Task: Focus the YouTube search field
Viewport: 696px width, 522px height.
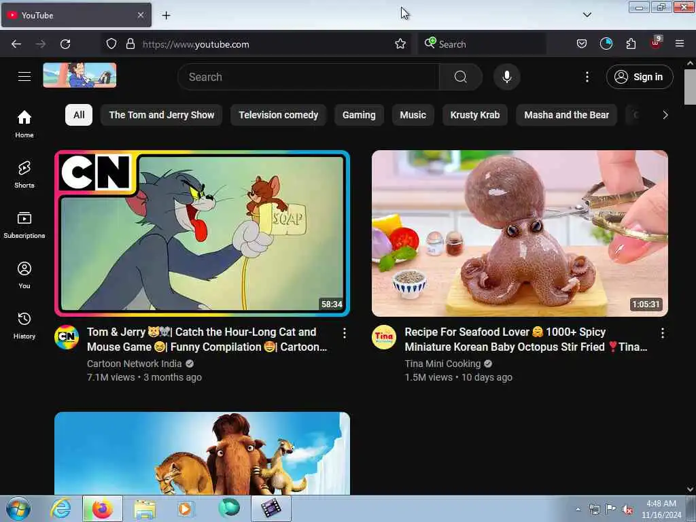Action: [x=309, y=77]
